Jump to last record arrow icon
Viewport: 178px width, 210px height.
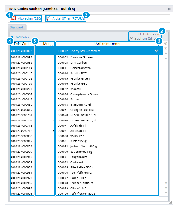point(166,193)
